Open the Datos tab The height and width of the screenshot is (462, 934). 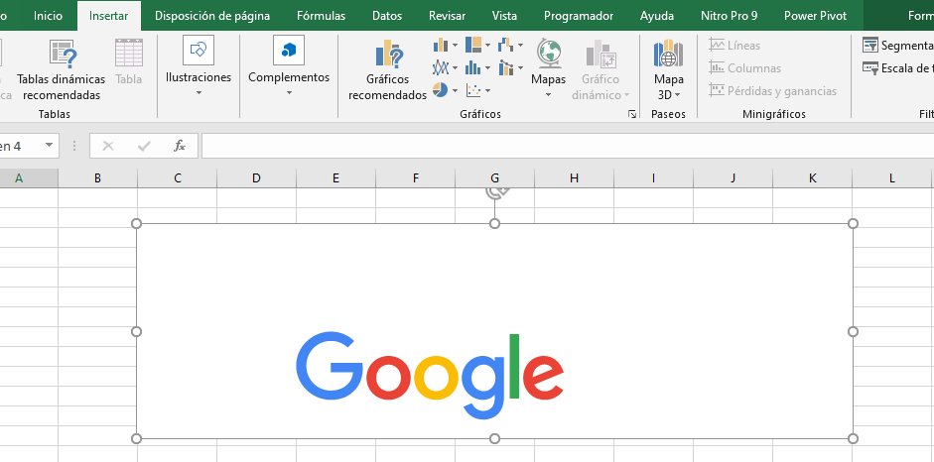coord(387,16)
